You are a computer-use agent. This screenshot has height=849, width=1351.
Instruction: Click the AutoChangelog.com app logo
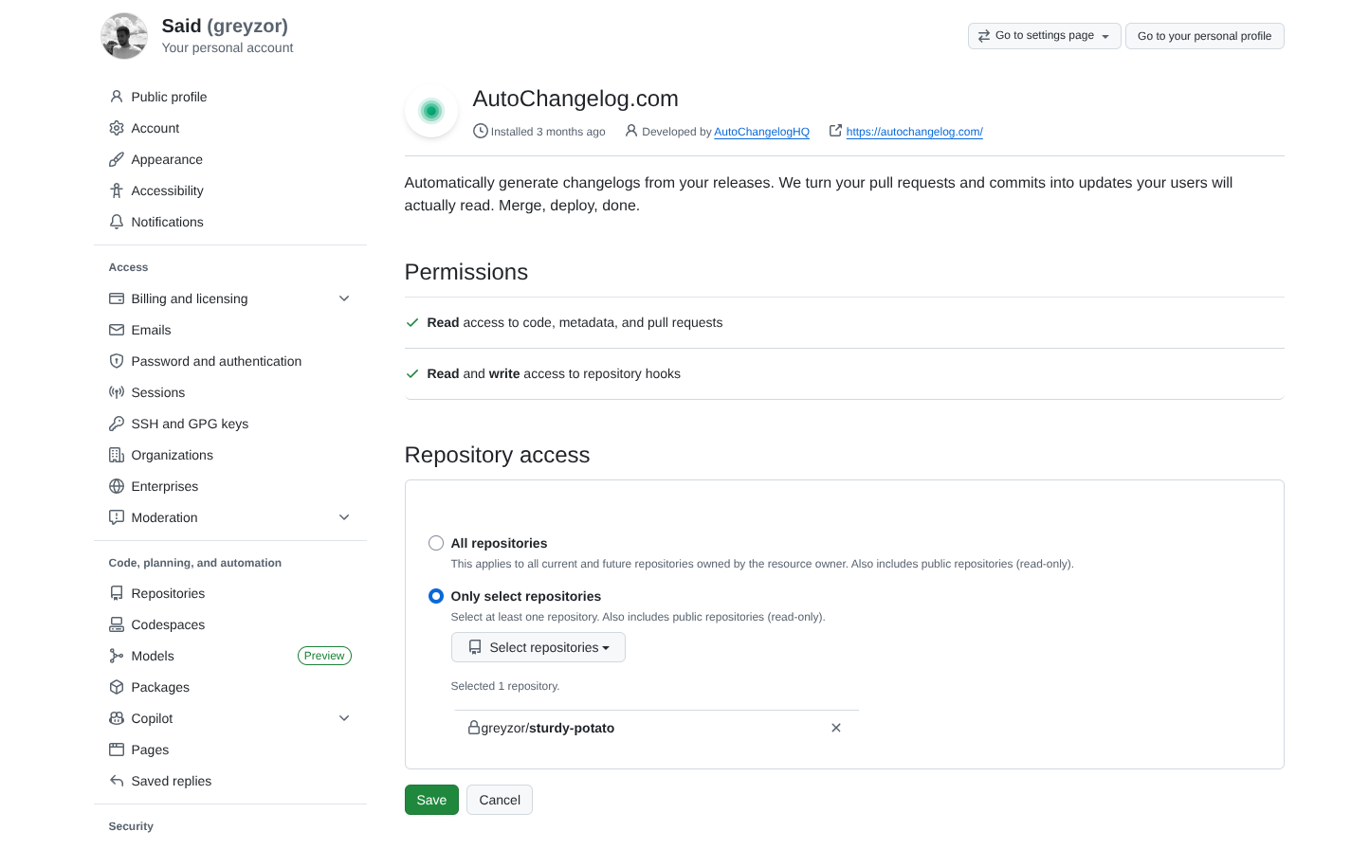[431, 110]
